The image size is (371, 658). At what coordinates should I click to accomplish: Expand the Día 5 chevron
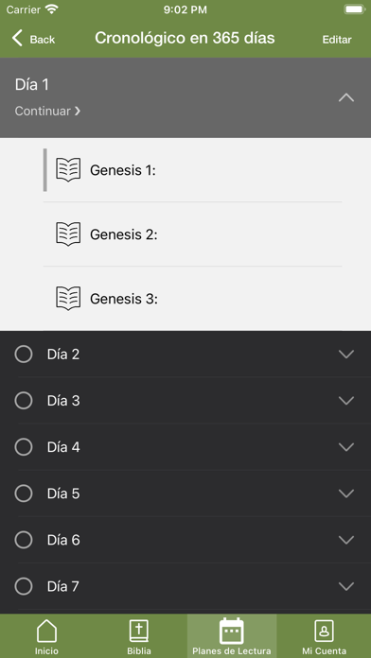click(x=346, y=493)
